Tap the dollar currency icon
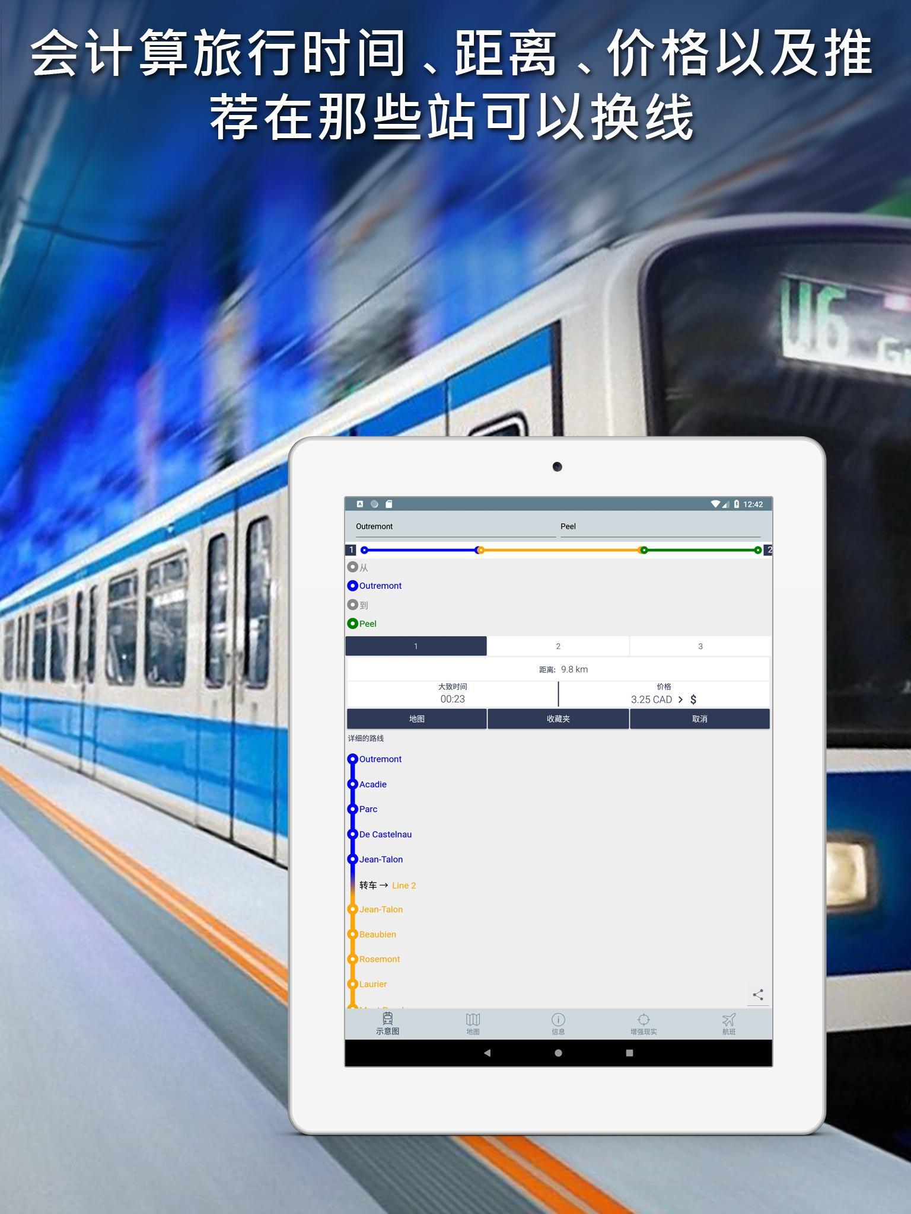This screenshot has height=1214, width=911. pos(693,699)
